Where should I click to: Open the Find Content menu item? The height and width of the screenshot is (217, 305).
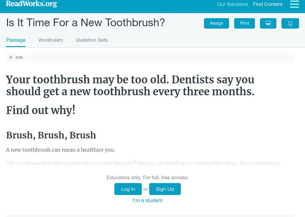268,5
